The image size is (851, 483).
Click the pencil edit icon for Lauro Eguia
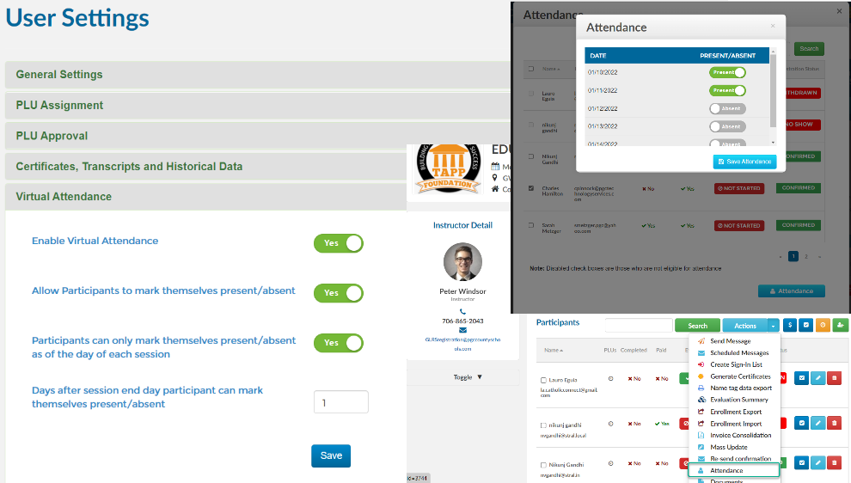pos(818,377)
